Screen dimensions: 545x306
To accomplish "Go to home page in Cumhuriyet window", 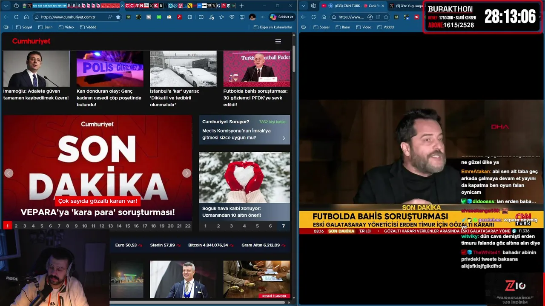I will 26,17.
